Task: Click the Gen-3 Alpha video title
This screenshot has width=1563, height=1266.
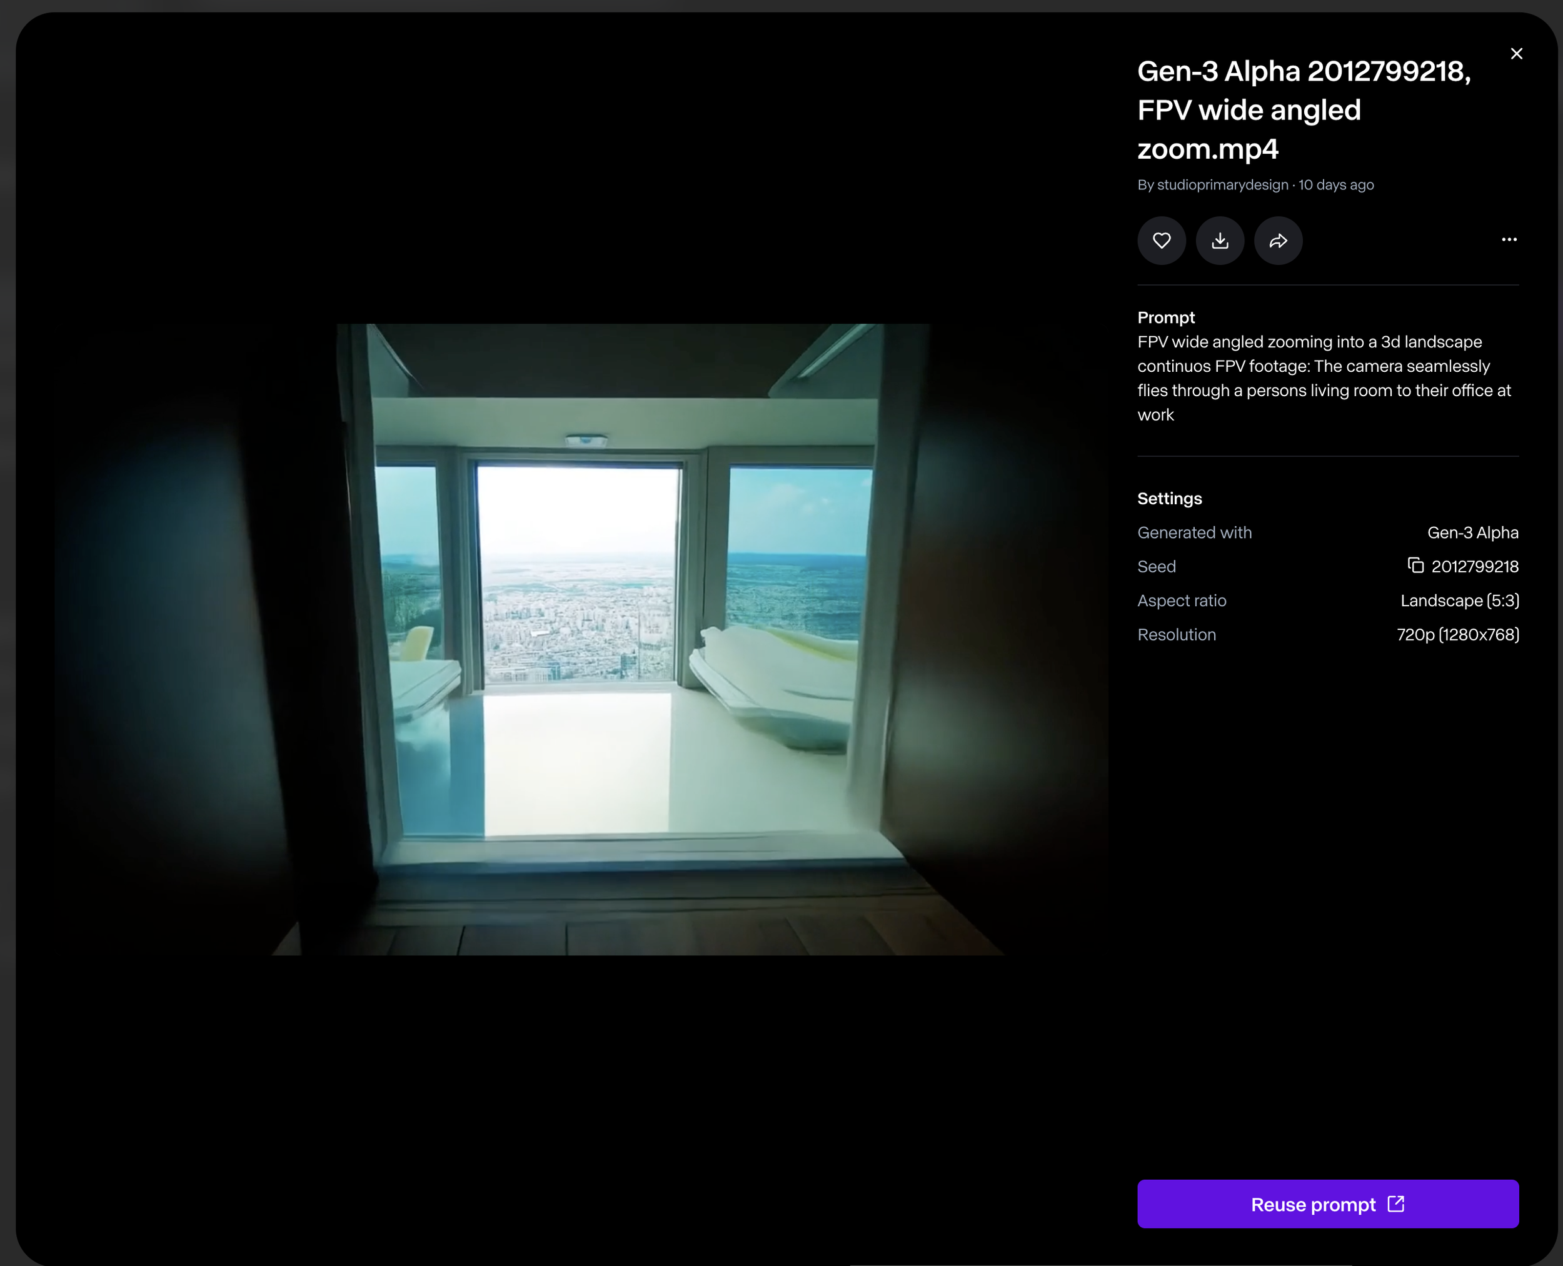Action: tap(1304, 110)
